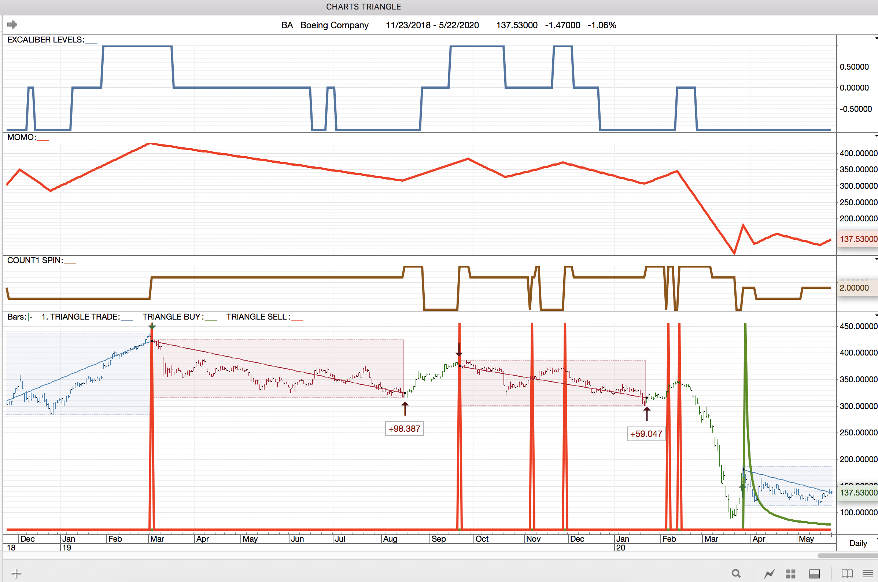This screenshot has height=582, width=878.
Task: Click the EXCALIBER LEVELS indicator label
Action: click(x=46, y=40)
